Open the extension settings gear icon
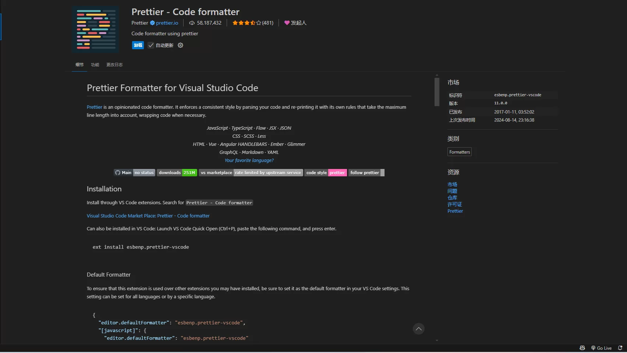Viewport: 627px width, 353px height. point(180,45)
